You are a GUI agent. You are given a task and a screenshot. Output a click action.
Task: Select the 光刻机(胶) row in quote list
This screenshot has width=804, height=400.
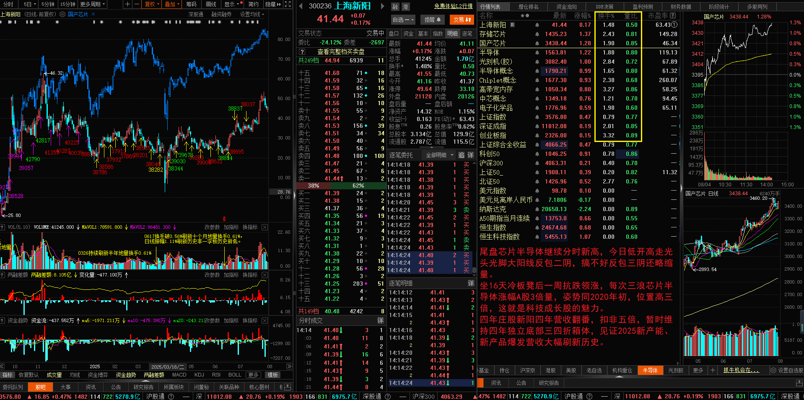pos(578,62)
